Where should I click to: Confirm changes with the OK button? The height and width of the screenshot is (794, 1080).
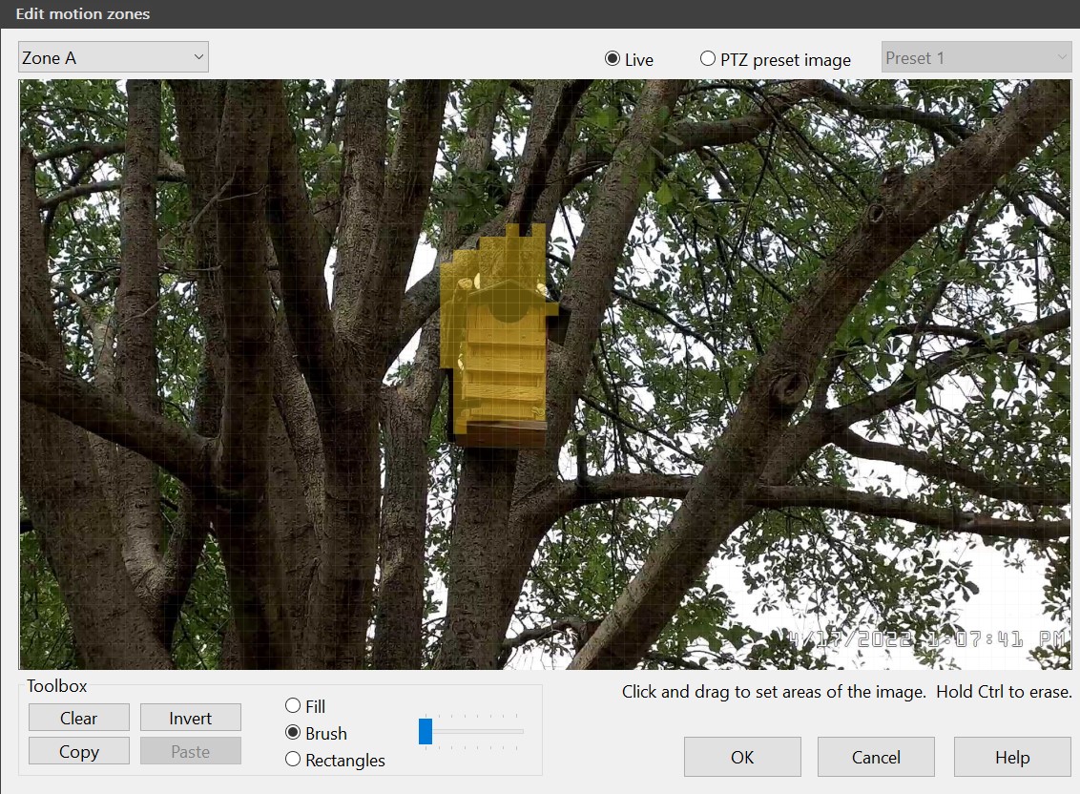pos(741,757)
